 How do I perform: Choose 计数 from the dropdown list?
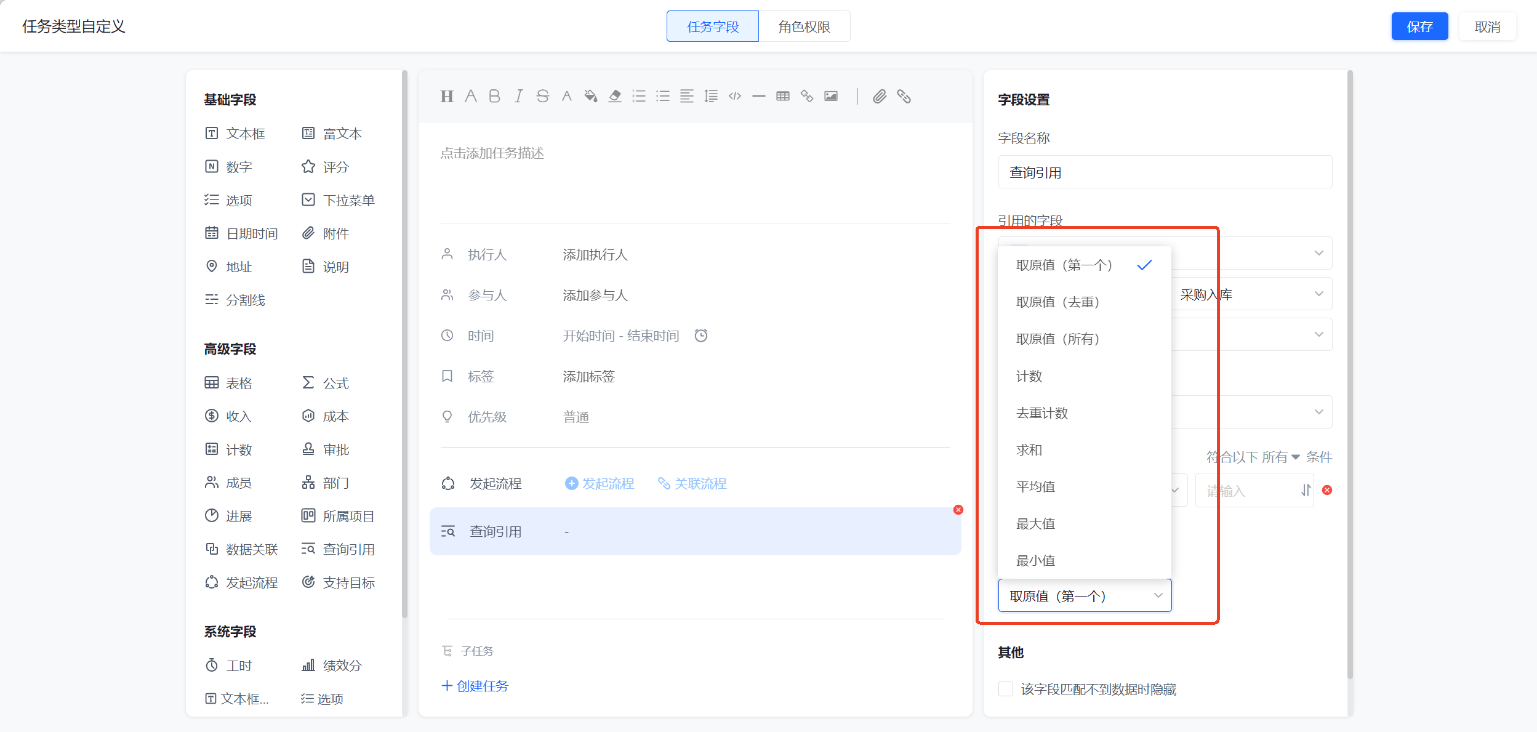coord(1085,376)
